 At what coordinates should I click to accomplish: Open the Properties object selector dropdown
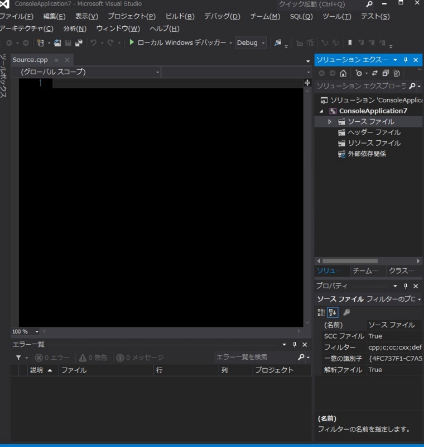pos(419,299)
